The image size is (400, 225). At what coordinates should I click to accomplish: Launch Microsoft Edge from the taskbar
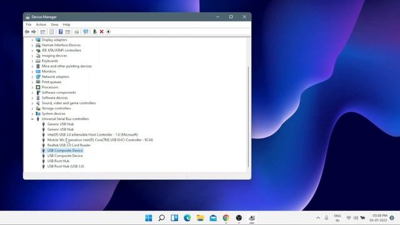[x=187, y=218]
